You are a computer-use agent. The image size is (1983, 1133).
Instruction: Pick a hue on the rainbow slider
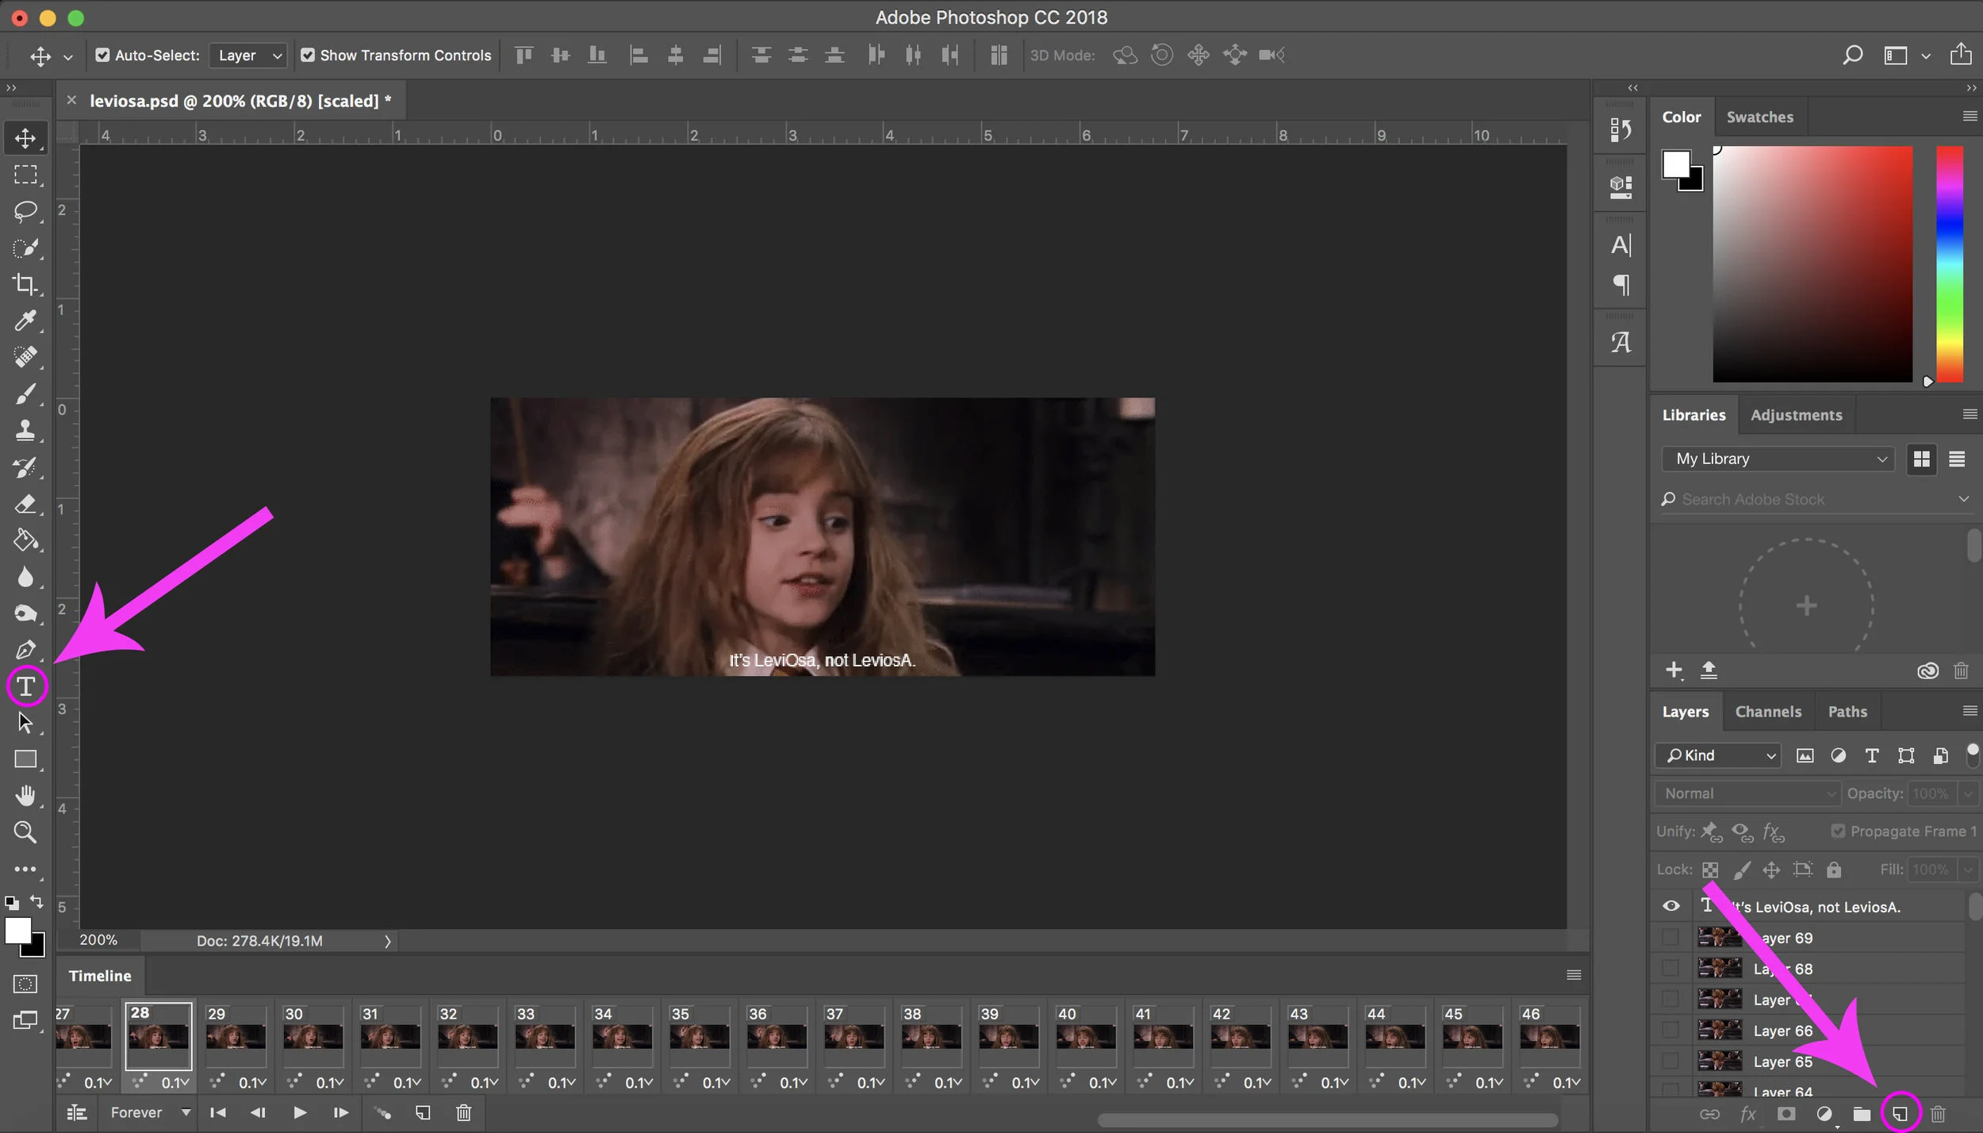pyautogui.click(x=1950, y=264)
